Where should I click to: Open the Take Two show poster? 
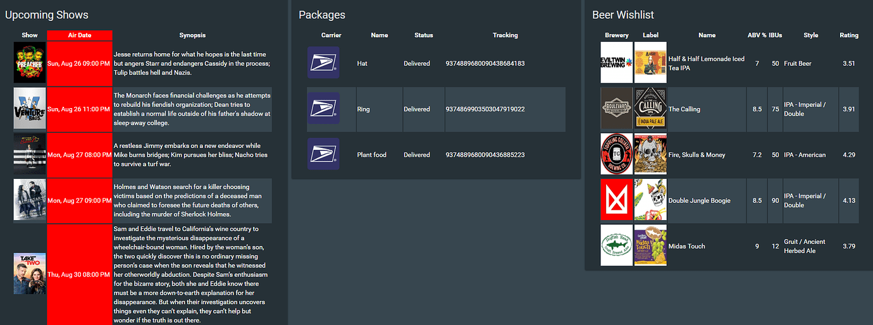tap(30, 273)
